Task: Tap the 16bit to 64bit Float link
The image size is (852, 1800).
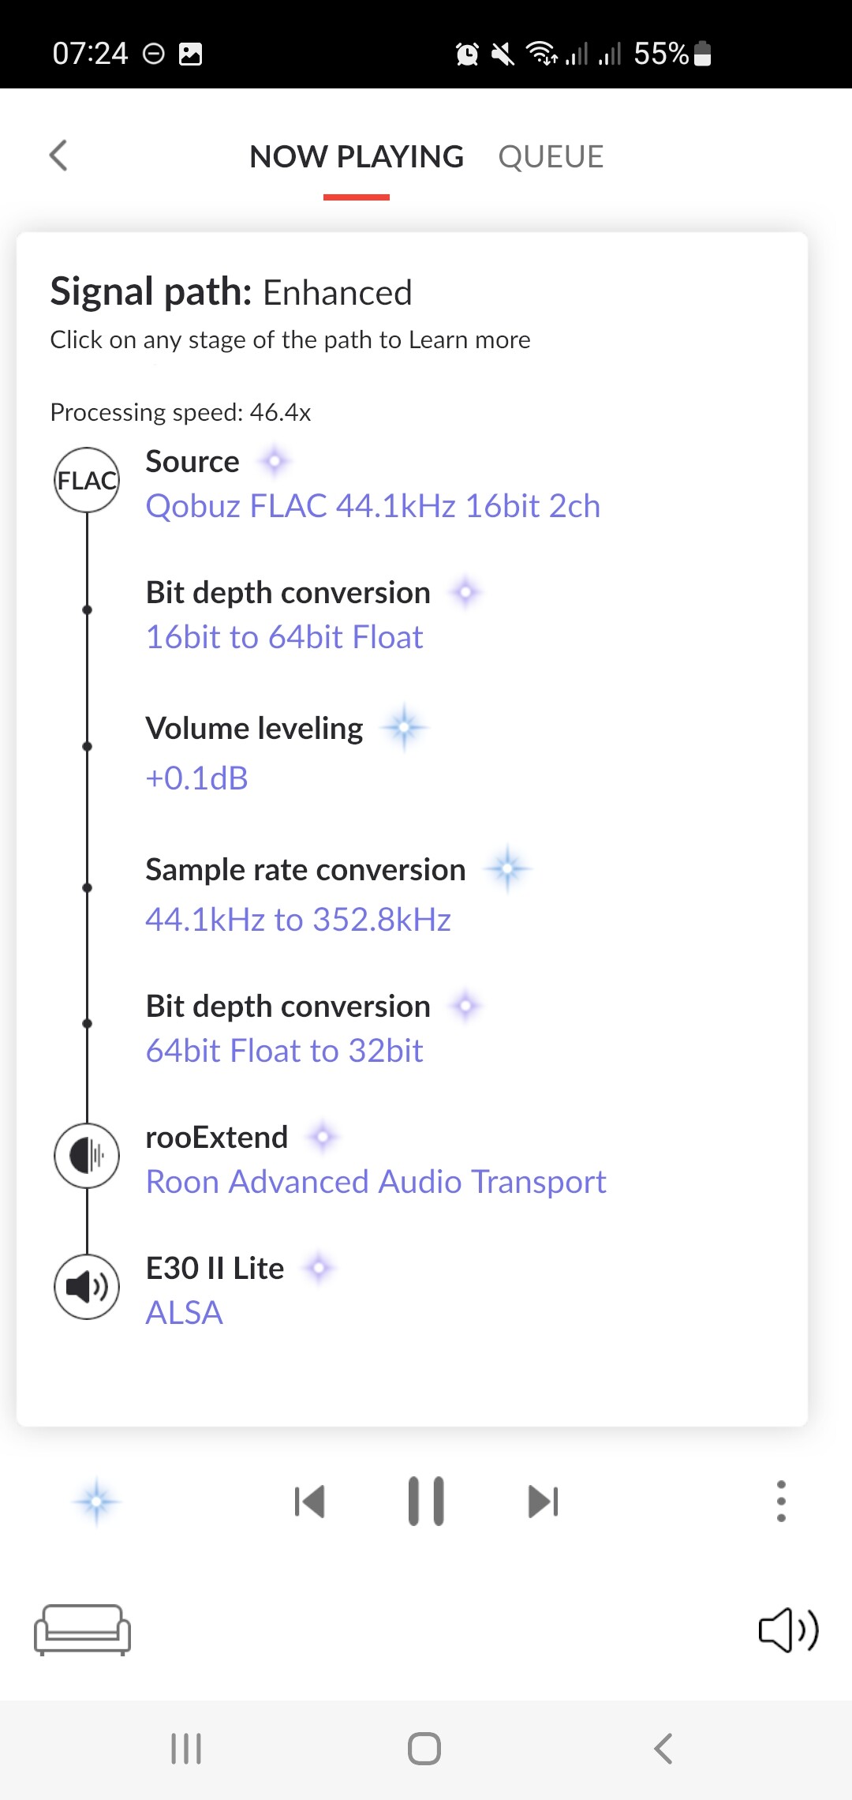Action: pyautogui.click(x=285, y=637)
